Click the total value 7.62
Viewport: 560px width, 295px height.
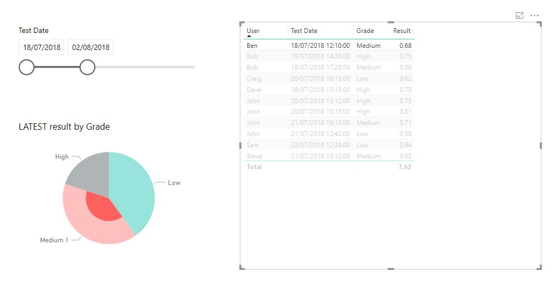point(405,166)
